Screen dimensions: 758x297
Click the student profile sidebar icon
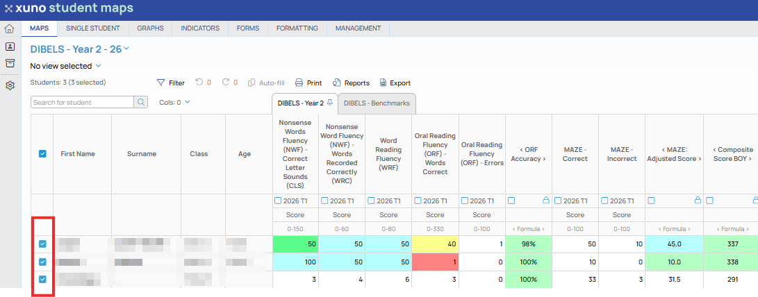(x=10, y=47)
